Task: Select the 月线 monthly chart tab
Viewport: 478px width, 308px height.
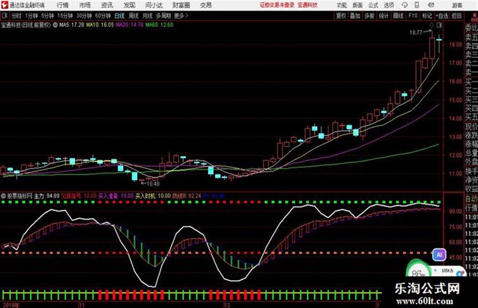Action: click(x=147, y=16)
